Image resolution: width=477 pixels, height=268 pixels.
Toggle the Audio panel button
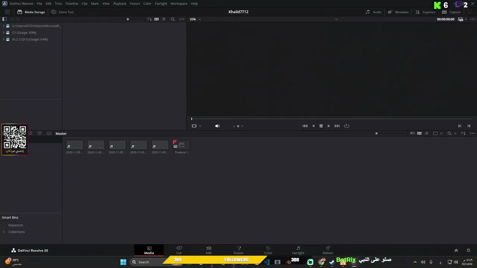(x=373, y=12)
